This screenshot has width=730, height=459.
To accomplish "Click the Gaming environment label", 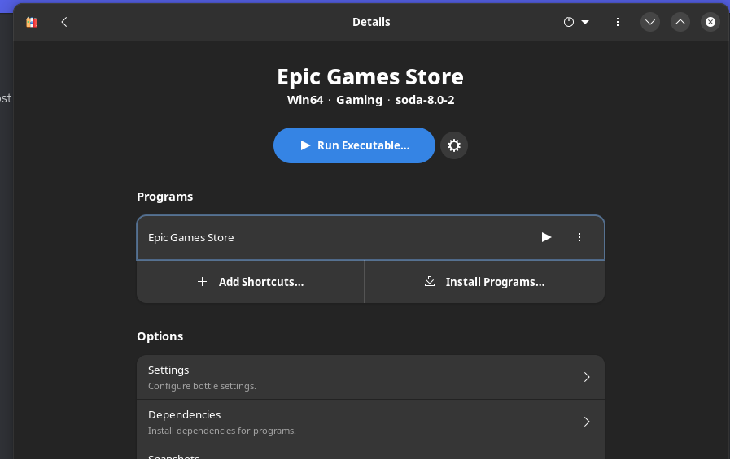I will pyautogui.click(x=359, y=100).
